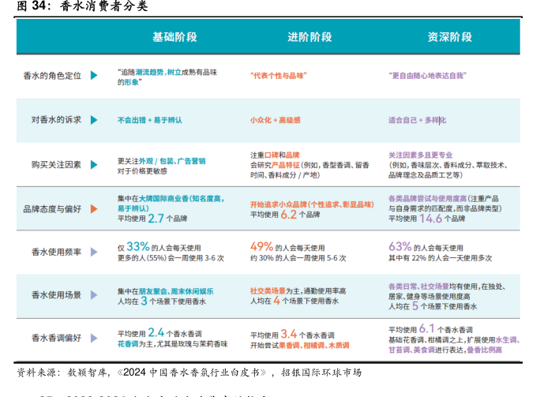Click the 33% daily usage figure
Screen dimensions: 540x397
[x=137, y=245]
